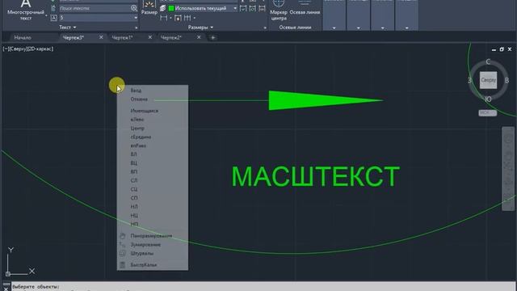The image size is (517, 291).
Task: Click the З compass letter on ViewCube
Action: tap(470, 81)
